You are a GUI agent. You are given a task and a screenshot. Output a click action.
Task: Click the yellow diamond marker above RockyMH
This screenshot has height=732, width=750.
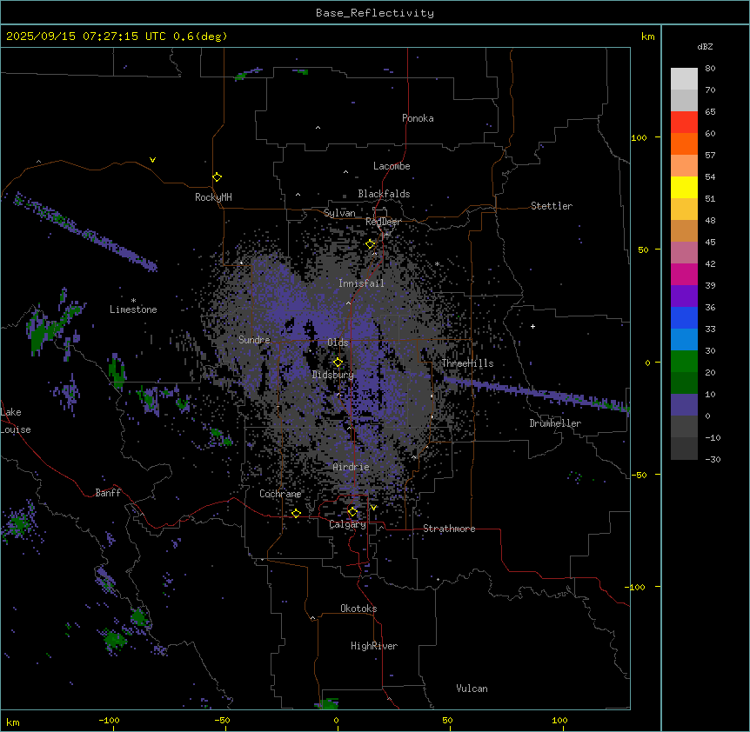click(x=218, y=177)
